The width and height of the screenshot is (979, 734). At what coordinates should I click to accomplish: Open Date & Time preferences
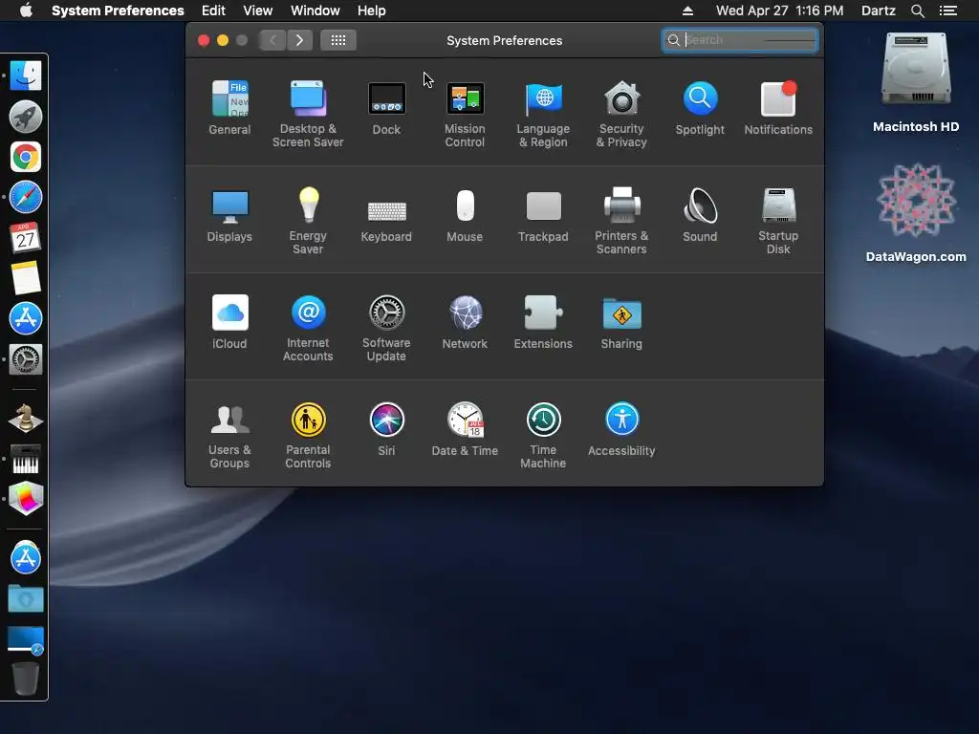(466, 429)
